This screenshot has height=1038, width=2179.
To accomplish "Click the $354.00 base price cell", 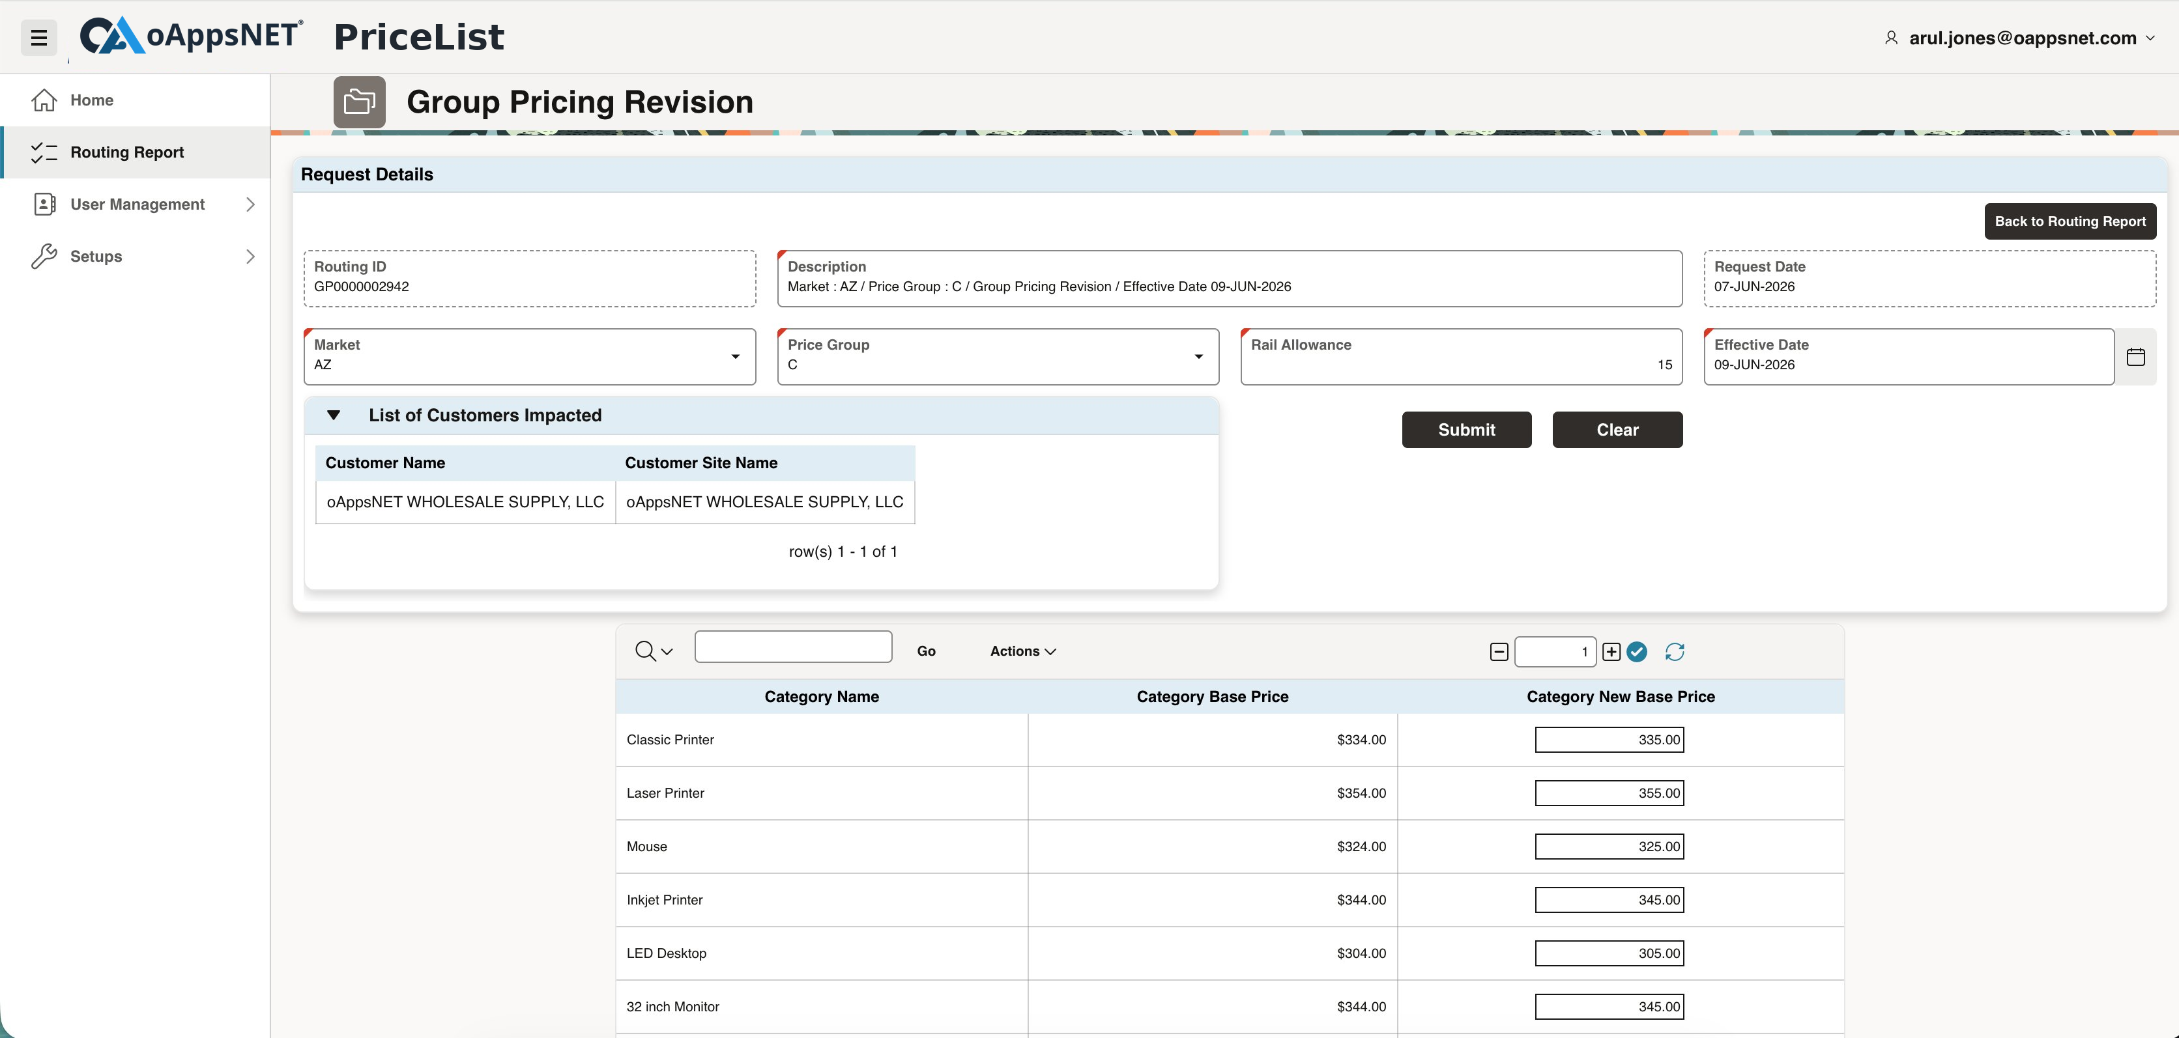I will (x=1213, y=793).
